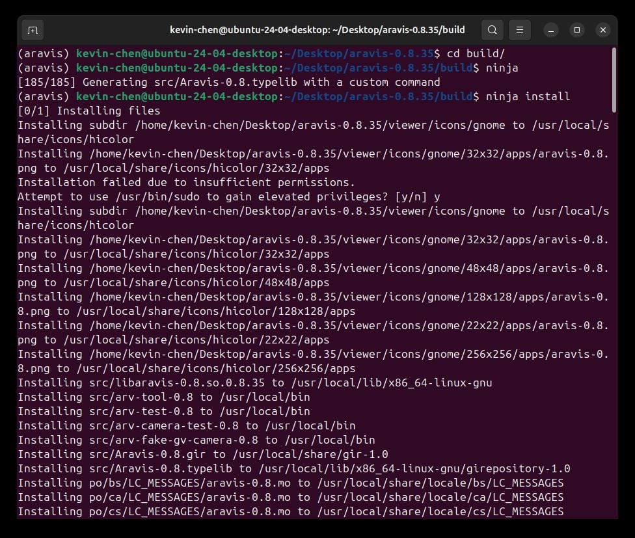This screenshot has height=538, width=635.
Task: Open the terminal search tool
Action: [492, 30]
